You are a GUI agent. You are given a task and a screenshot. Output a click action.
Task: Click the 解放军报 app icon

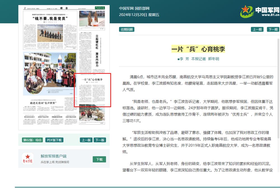click(28, 158)
